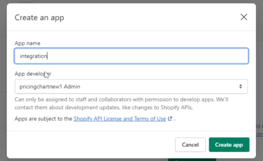Click the "Can only be assigned to staff" help text
263x161 pixels.
tap(122, 104)
